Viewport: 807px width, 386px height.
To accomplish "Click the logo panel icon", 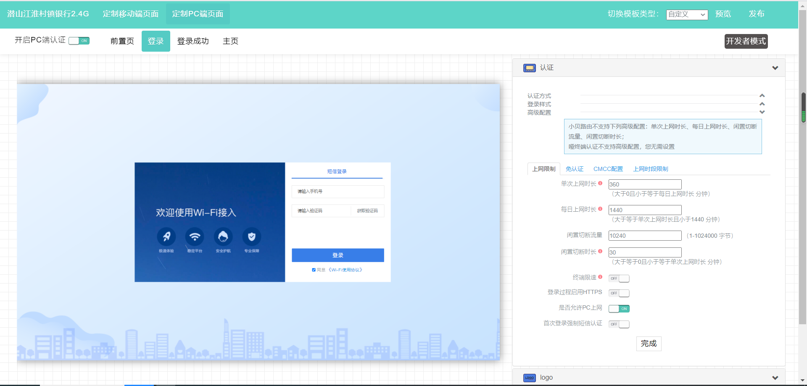I will click(529, 378).
